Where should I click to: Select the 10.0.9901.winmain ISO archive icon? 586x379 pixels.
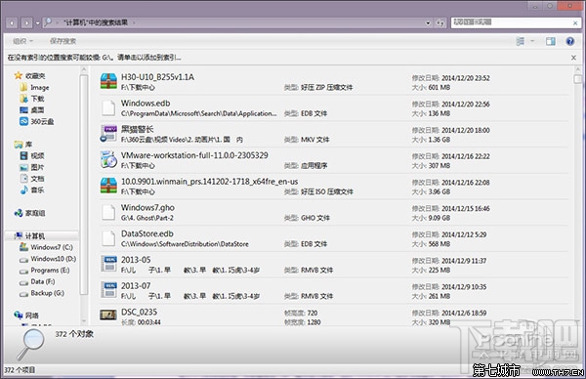[x=108, y=186]
